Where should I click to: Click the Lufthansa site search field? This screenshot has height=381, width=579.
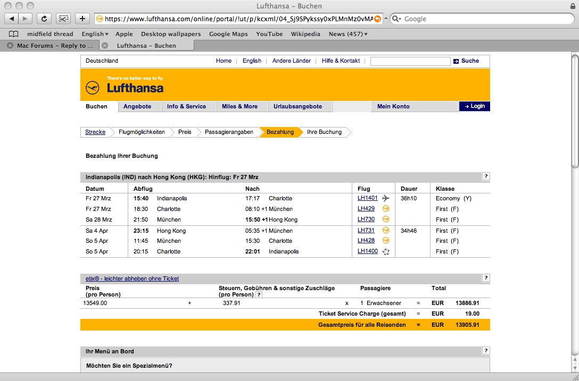pyautogui.click(x=410, y=61)
